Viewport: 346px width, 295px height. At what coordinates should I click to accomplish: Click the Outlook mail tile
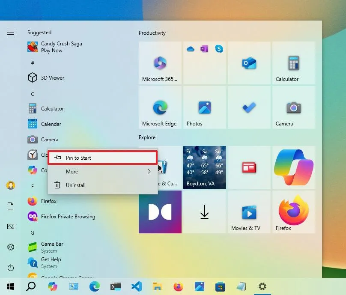click(249, 63)
